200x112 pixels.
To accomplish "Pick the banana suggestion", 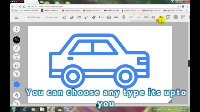I will (72, 17).
